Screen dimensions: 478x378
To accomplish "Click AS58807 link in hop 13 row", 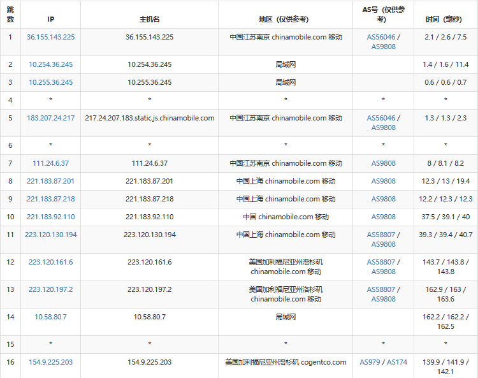I will [x=380, y=289].
